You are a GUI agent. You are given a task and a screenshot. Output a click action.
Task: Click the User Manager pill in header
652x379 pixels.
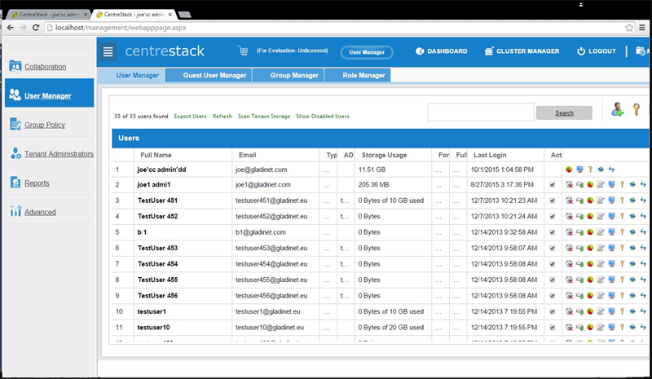367,52
